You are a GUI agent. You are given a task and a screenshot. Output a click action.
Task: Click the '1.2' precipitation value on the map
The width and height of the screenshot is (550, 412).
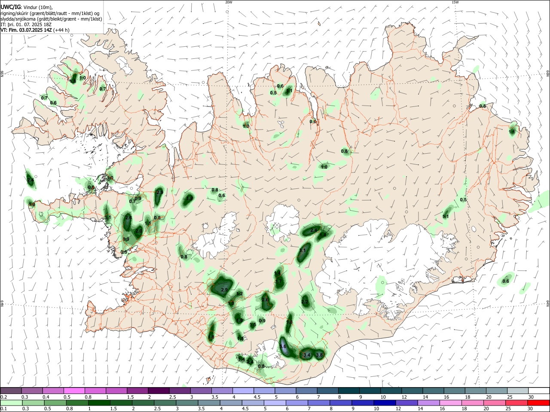[240, 294]
